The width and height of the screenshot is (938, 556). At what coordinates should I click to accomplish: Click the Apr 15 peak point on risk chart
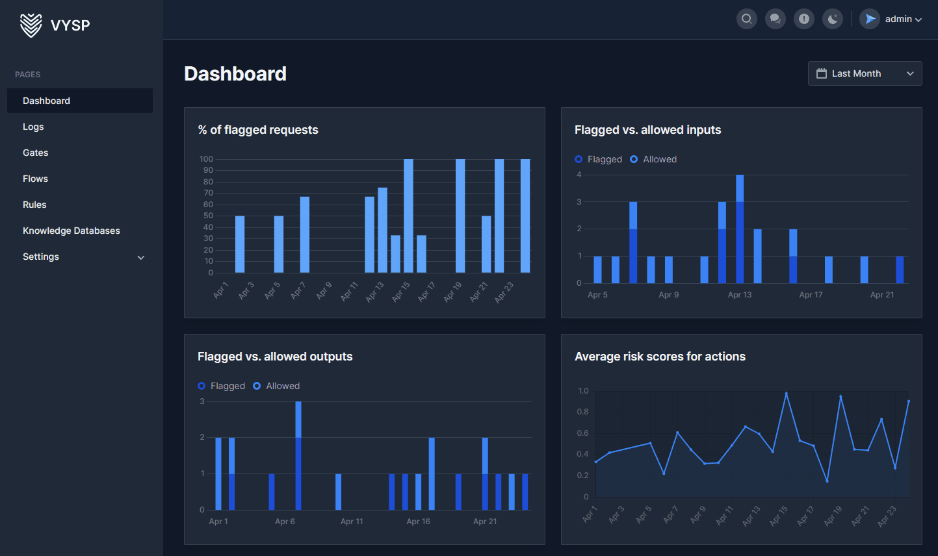(x=786, y=394)
